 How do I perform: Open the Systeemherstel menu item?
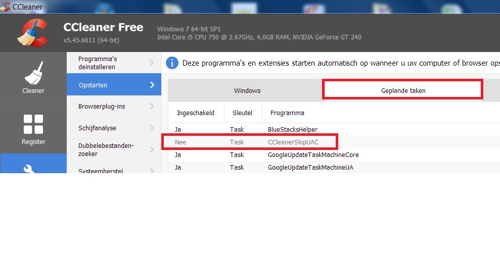point(101,171)
